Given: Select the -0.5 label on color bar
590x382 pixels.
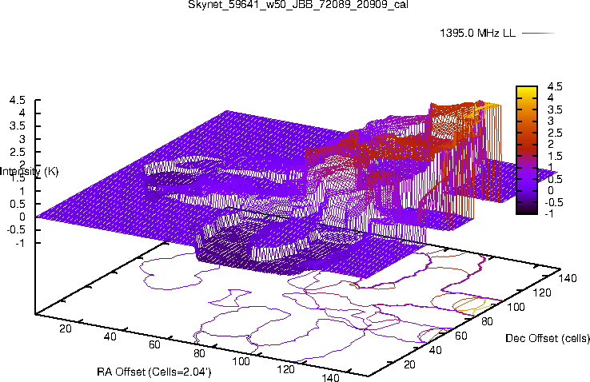Looking at the screenshot, I should tap(553, 202).
